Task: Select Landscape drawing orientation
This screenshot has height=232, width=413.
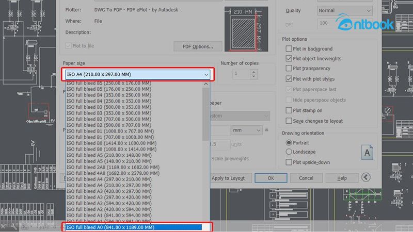Action: [289, 152]
